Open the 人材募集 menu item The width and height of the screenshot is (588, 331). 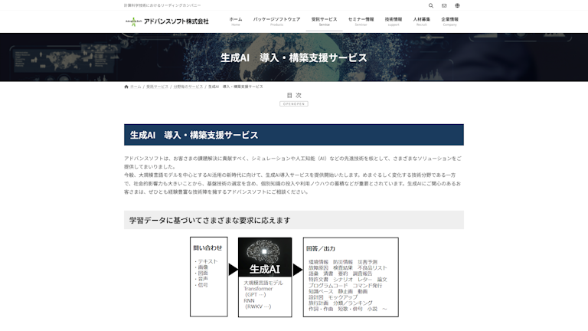point(422,21)
